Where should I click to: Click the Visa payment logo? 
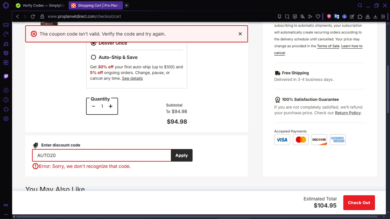tap(282, 140)
